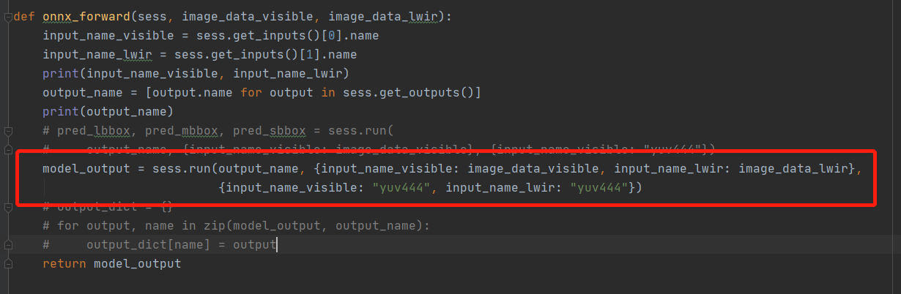
Task: Click fold end marker at output_dict[name] comment
Action: point(7,245)
